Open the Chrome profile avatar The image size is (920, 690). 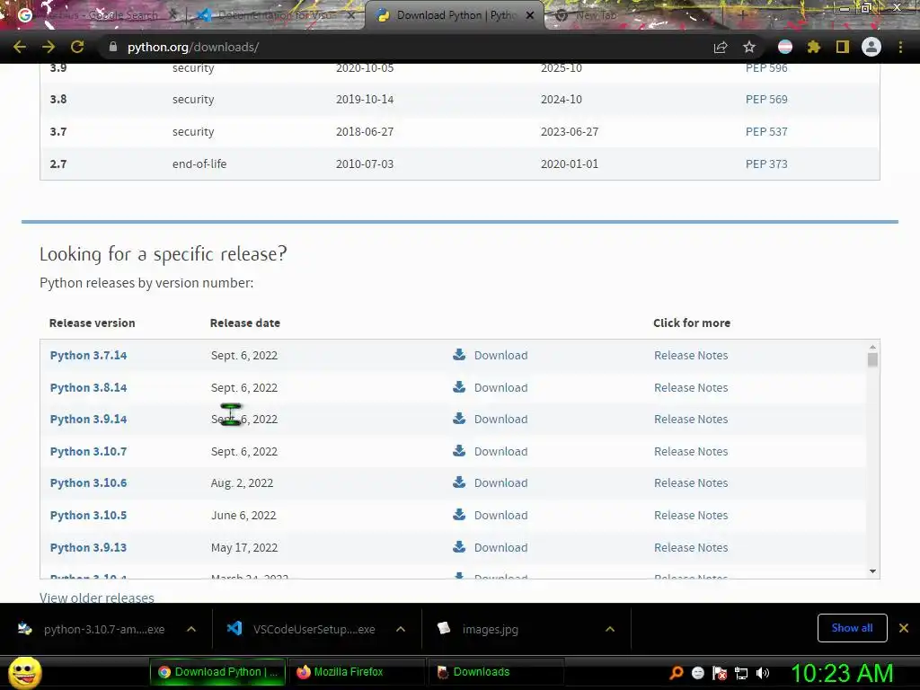[x=871, y=47]
